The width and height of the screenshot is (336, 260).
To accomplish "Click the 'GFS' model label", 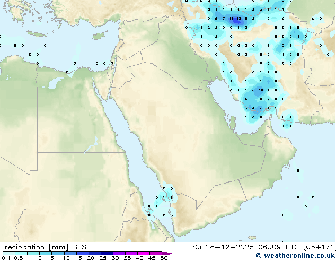I will pyautogui.click(x=79, y=247).
